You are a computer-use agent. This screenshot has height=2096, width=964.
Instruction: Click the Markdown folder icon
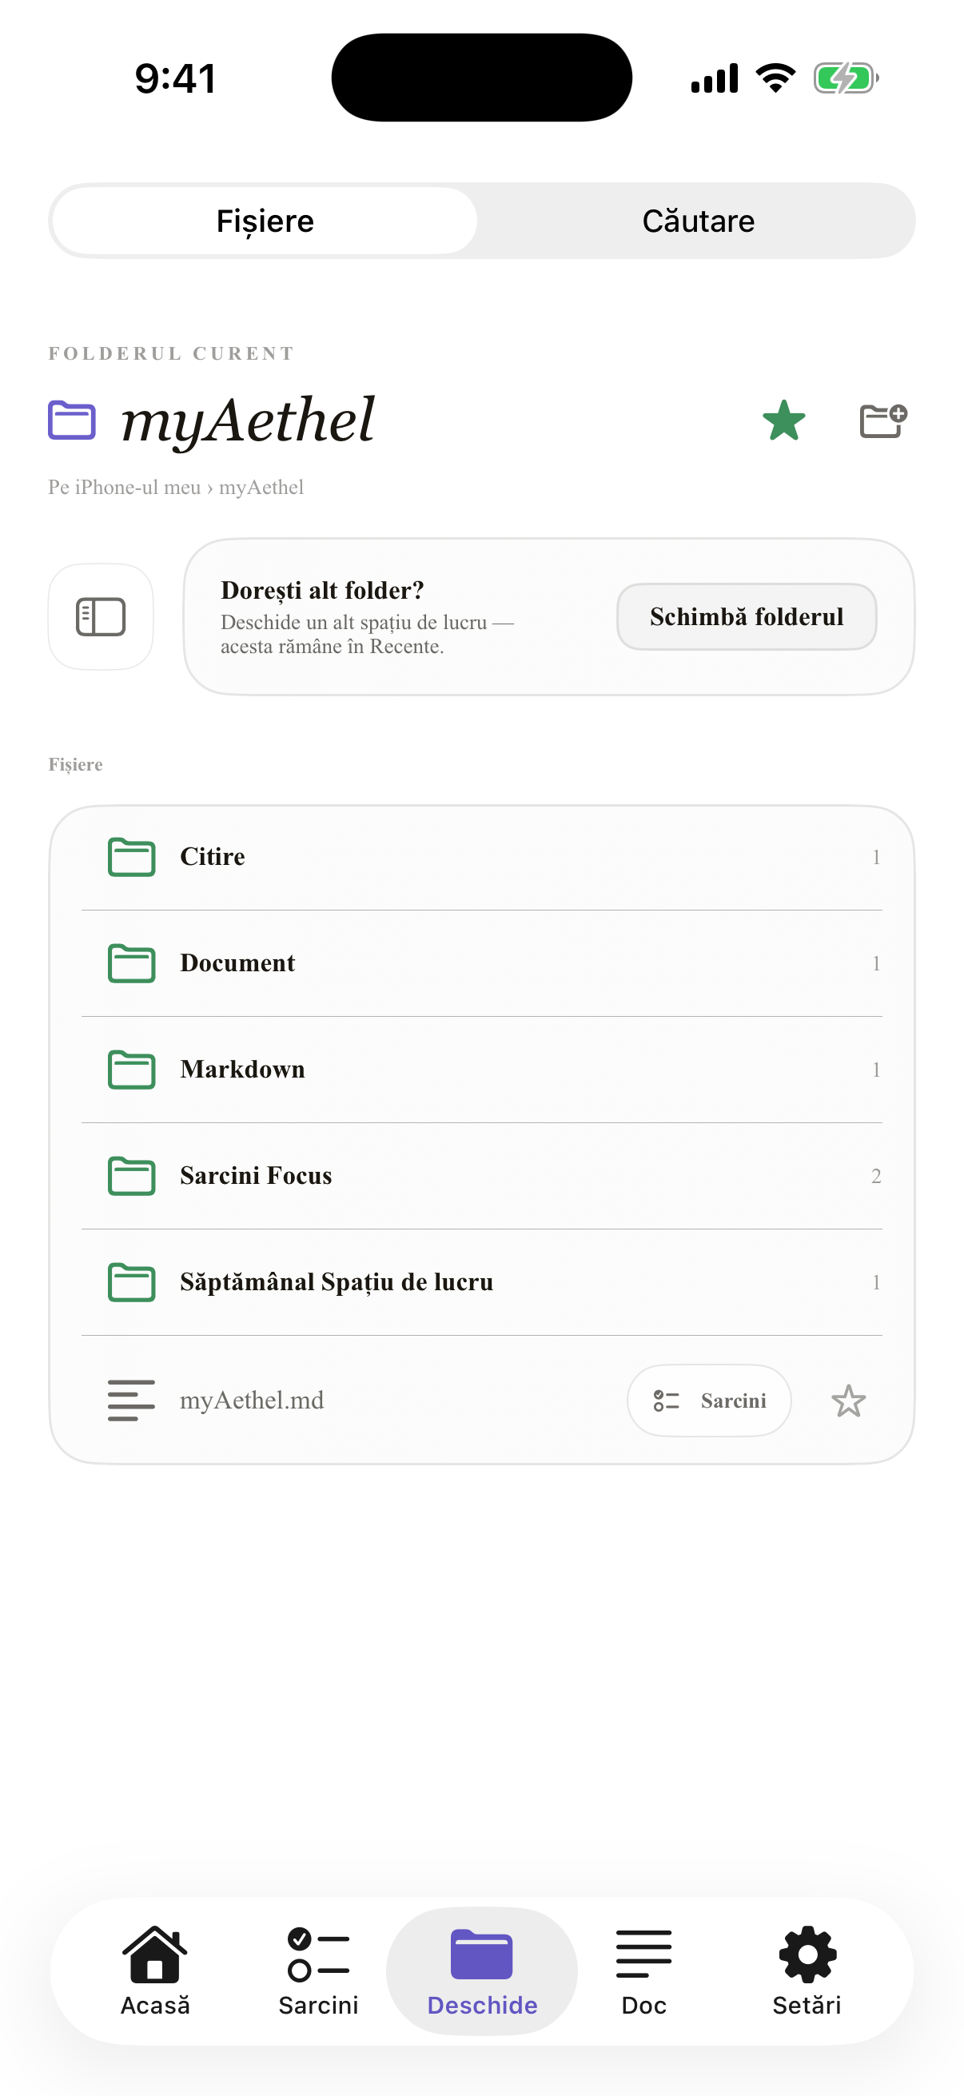(x=131, y=1070)
